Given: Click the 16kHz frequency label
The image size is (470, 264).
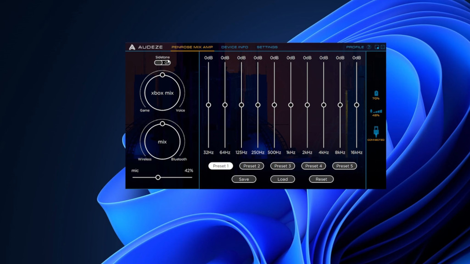Looking at the screenshot, I should tap(357, 152).
